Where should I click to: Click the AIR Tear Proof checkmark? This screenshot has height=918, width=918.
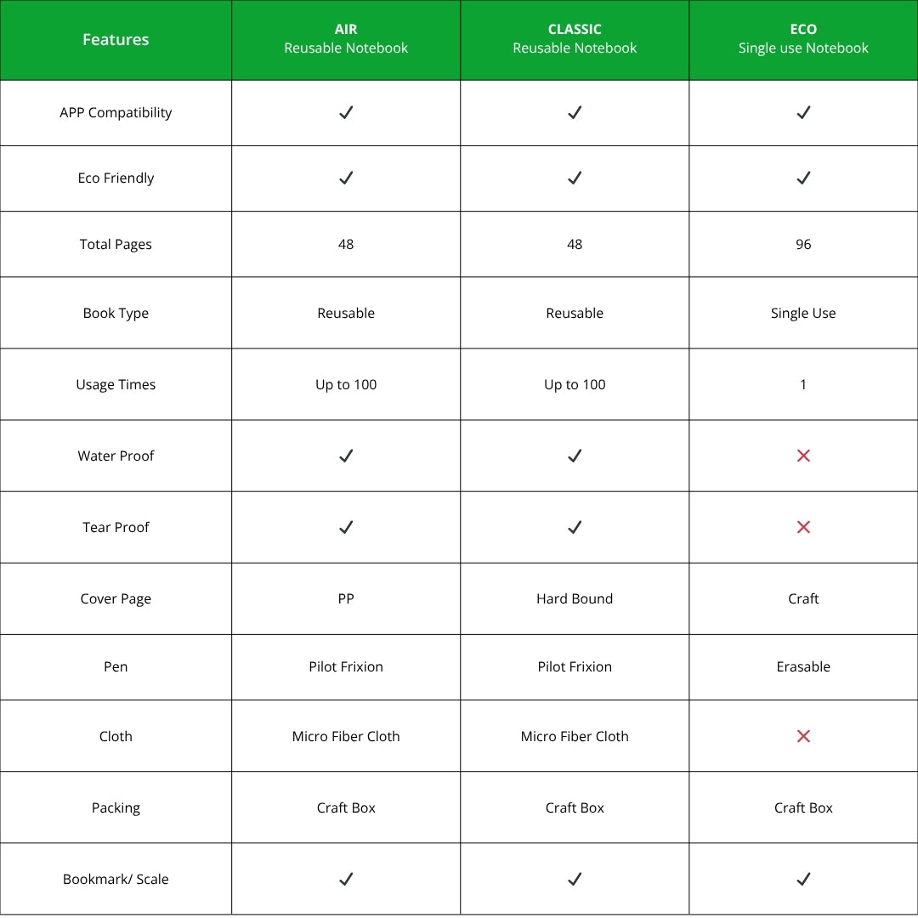346,527
